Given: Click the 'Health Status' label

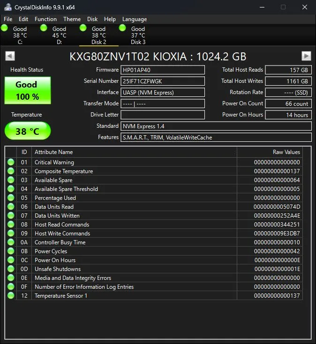Looking at the screenshot, I should (27, 70).
